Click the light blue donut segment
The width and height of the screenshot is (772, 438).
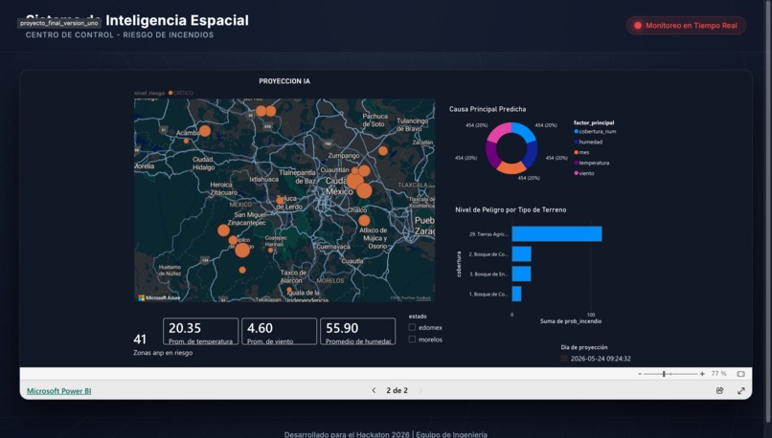524,131
